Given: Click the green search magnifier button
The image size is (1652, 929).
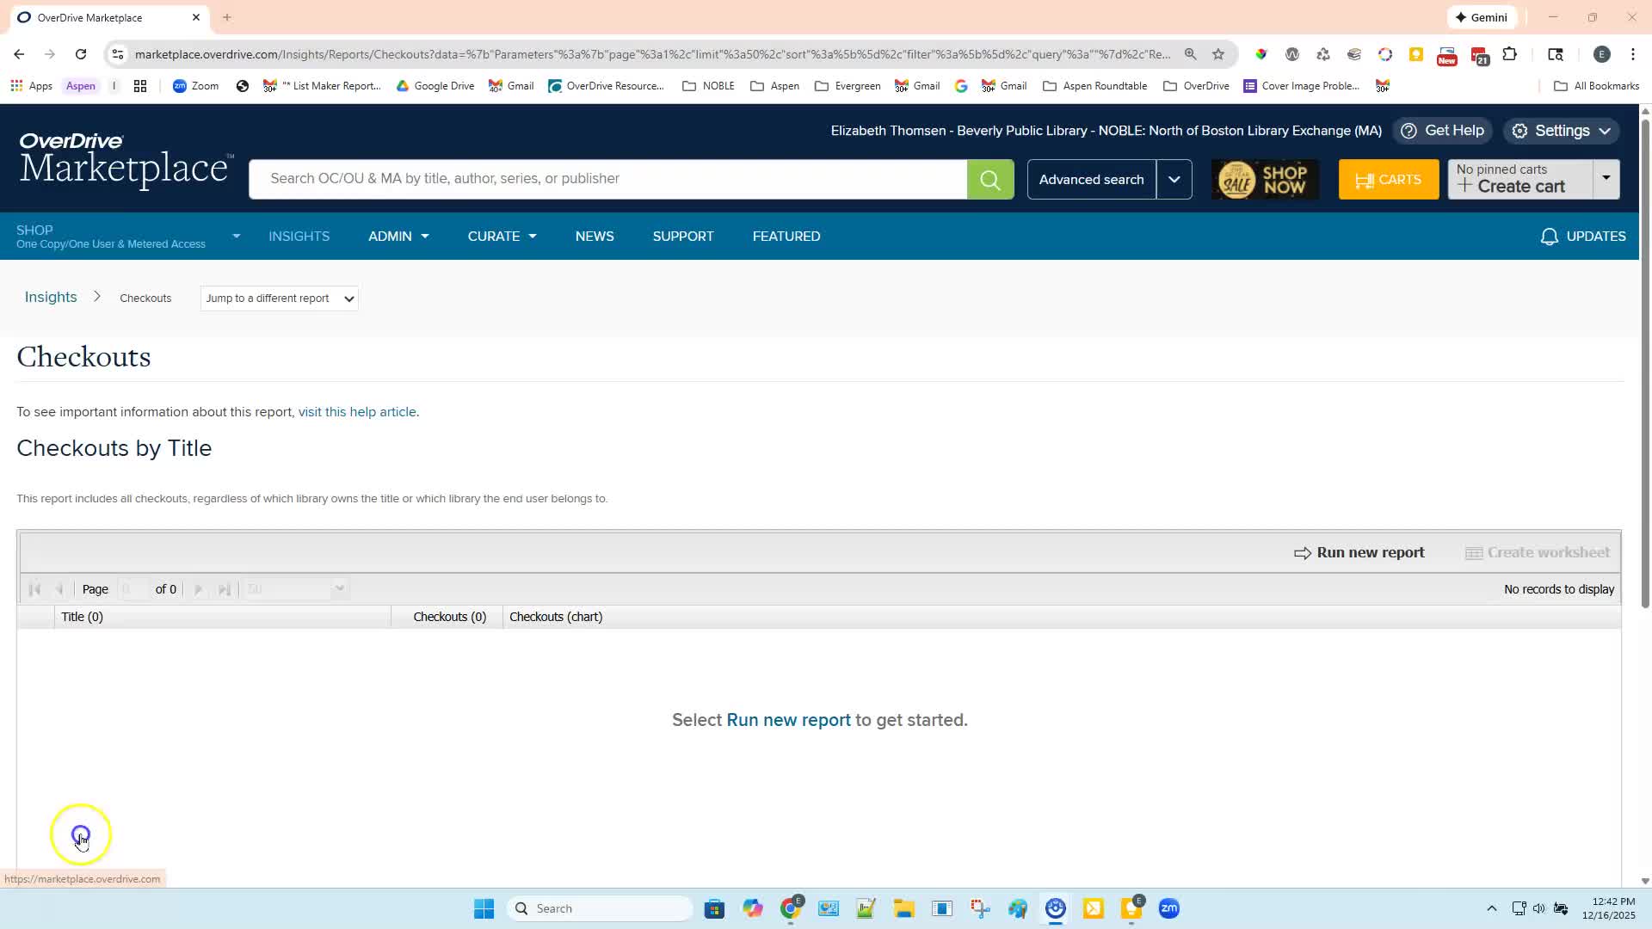Looking at the screenshot, I should click(x=989, y=179).
